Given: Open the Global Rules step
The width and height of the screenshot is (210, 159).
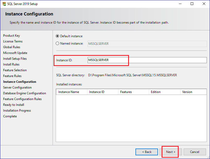Looking at the screenshot, I should (12, 47).
